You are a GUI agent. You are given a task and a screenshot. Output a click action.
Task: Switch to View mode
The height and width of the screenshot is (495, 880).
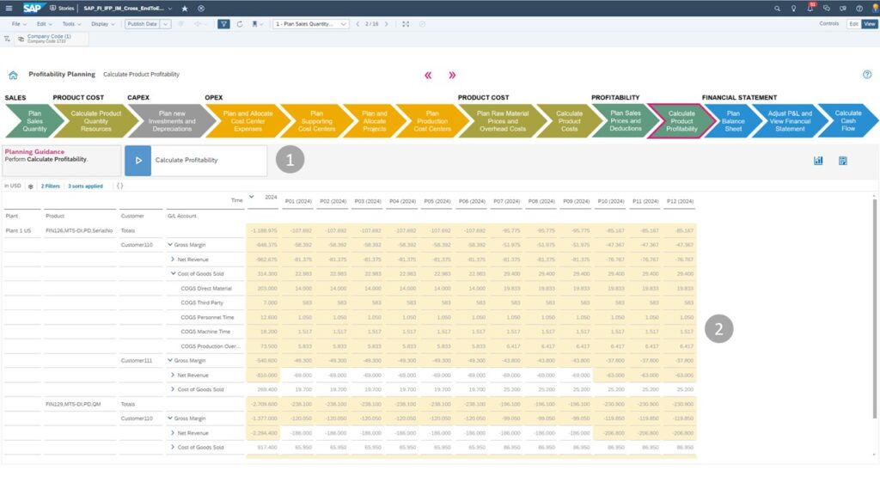tap(869, 24)
